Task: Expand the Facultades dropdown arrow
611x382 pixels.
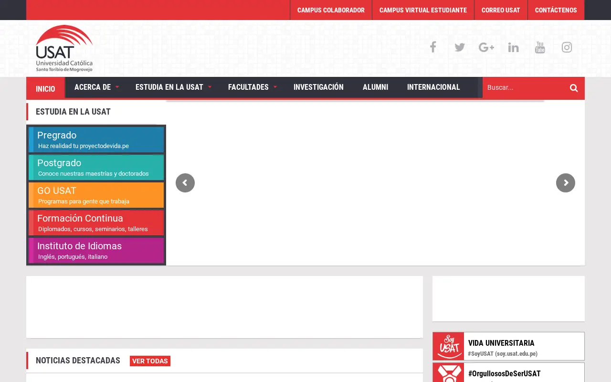Action: (x=275, y=87)
